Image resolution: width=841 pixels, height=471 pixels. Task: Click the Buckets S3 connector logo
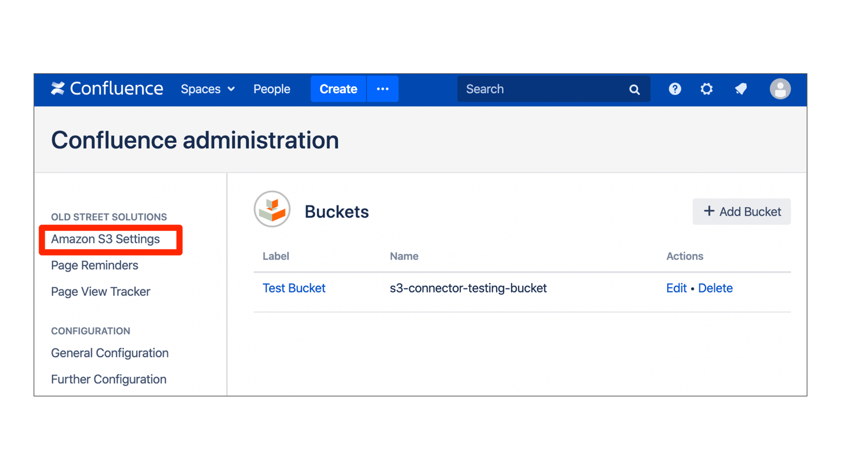(272, 209)
